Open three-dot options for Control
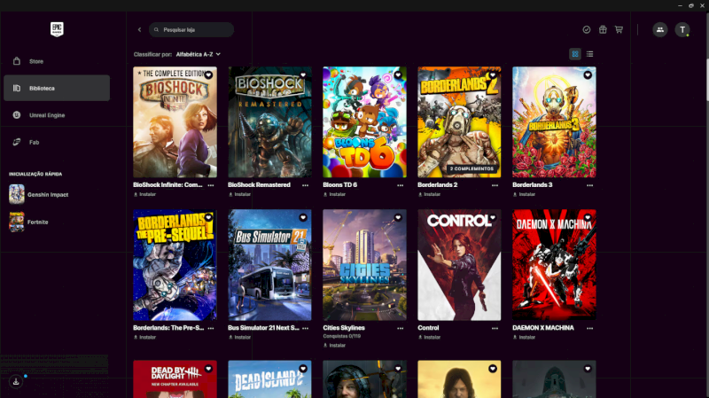 tap(495, 328)
